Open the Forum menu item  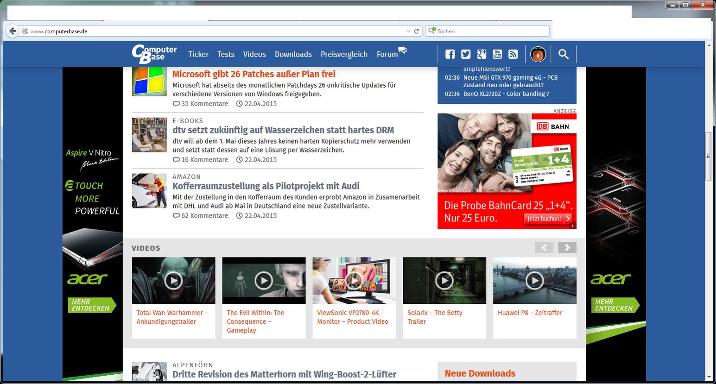coord(387,54)
